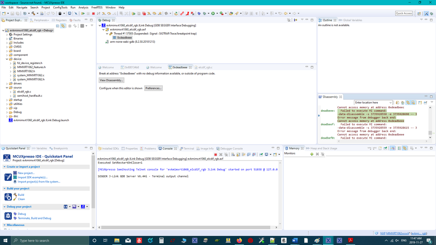Click Windows taskbar search box
The image size is (436, 245).
(x=50, y=241)
